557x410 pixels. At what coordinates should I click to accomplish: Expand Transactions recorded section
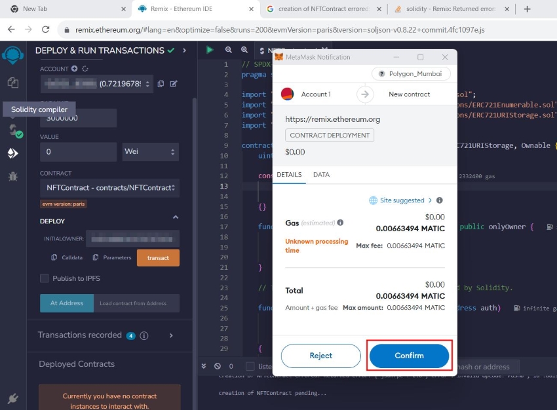click(171, 335)
